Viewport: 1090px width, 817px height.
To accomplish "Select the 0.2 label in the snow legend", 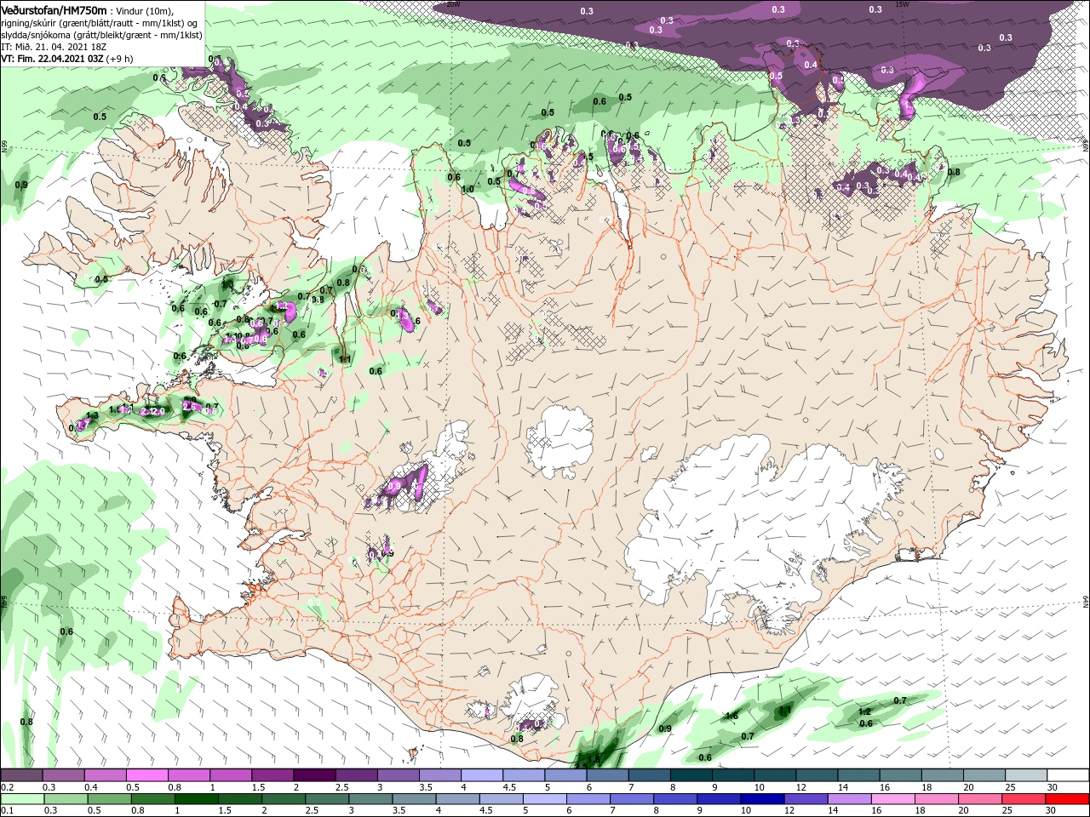I will point(7,787).
